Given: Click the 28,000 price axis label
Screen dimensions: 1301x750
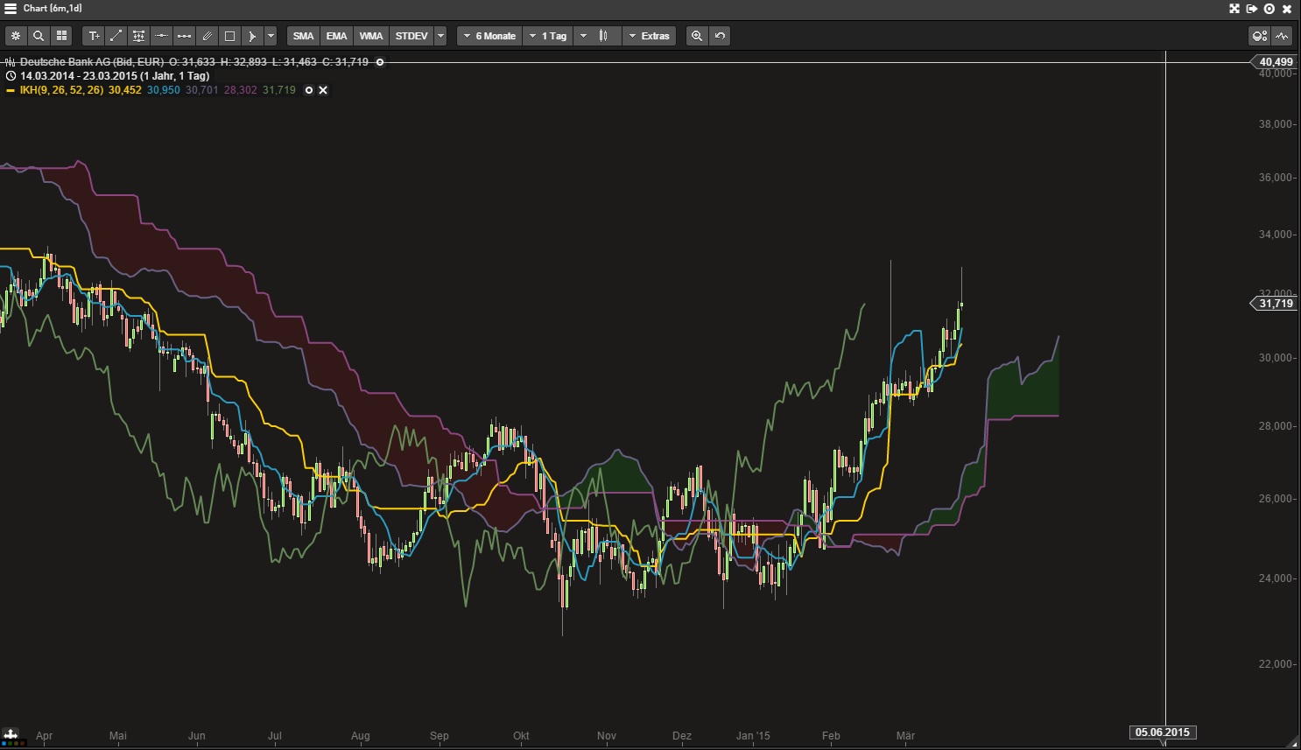Looking at the screenshot, I should coord(1276,426).
